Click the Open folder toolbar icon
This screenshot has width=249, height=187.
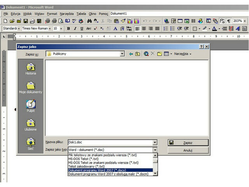(x=12, y=21)
